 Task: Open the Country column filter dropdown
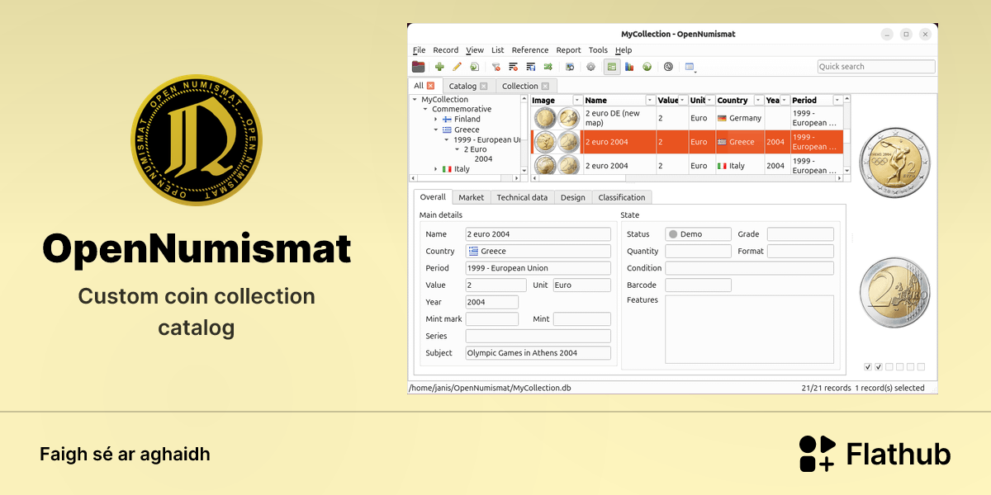pos(757,100)
